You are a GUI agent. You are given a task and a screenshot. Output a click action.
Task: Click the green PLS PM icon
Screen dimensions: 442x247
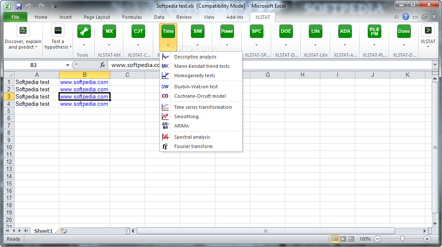(375, 31)
